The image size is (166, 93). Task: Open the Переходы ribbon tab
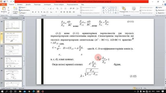point(37,5)
